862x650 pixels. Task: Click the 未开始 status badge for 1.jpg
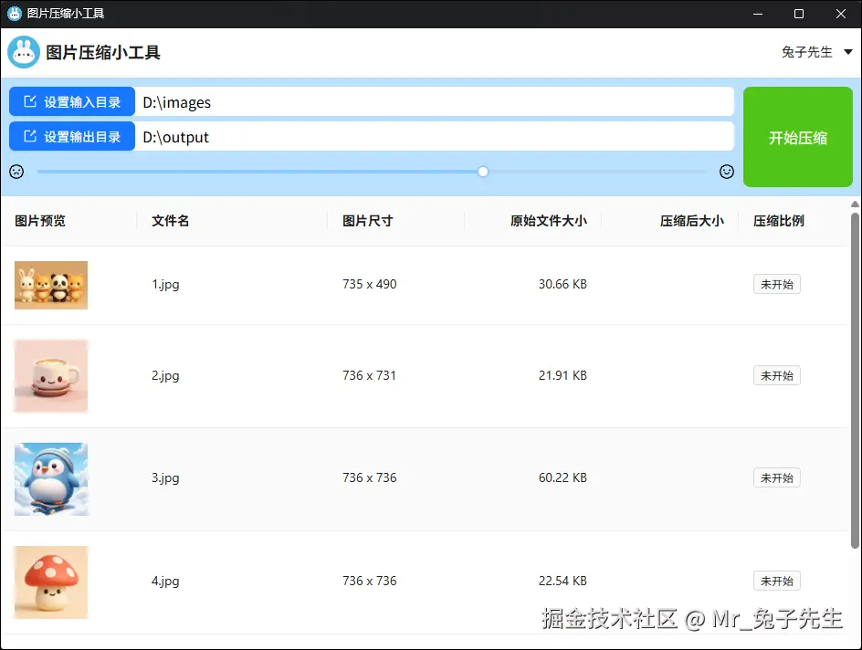point(776,284)
